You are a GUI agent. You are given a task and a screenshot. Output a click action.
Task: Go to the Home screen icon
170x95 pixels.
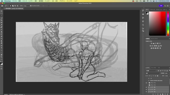click(x=2, y=6)
